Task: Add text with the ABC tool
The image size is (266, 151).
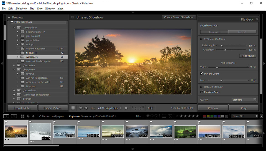Action: 150,108
